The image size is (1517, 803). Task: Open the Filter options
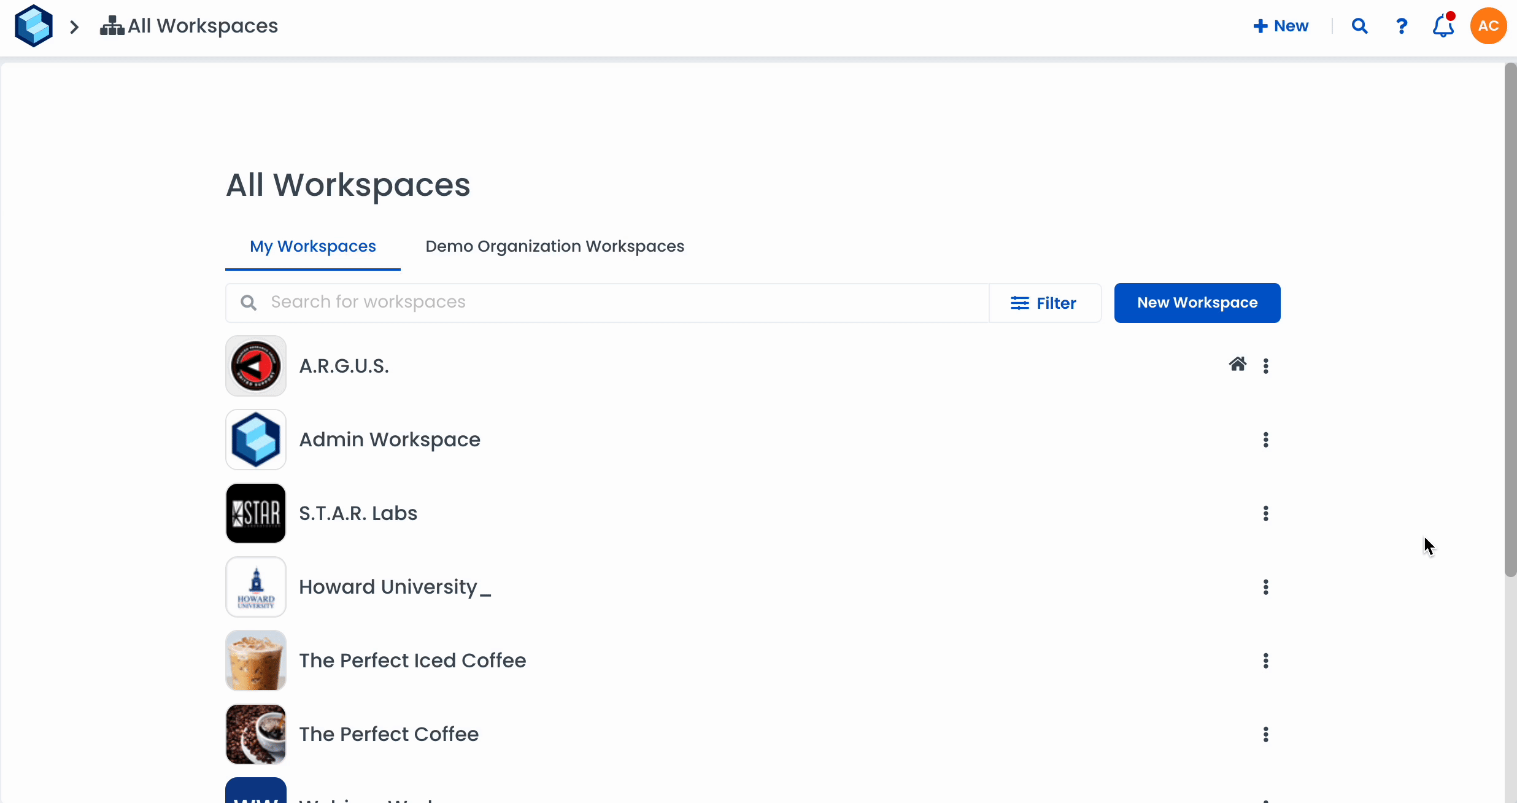(x=1044, y=303)
